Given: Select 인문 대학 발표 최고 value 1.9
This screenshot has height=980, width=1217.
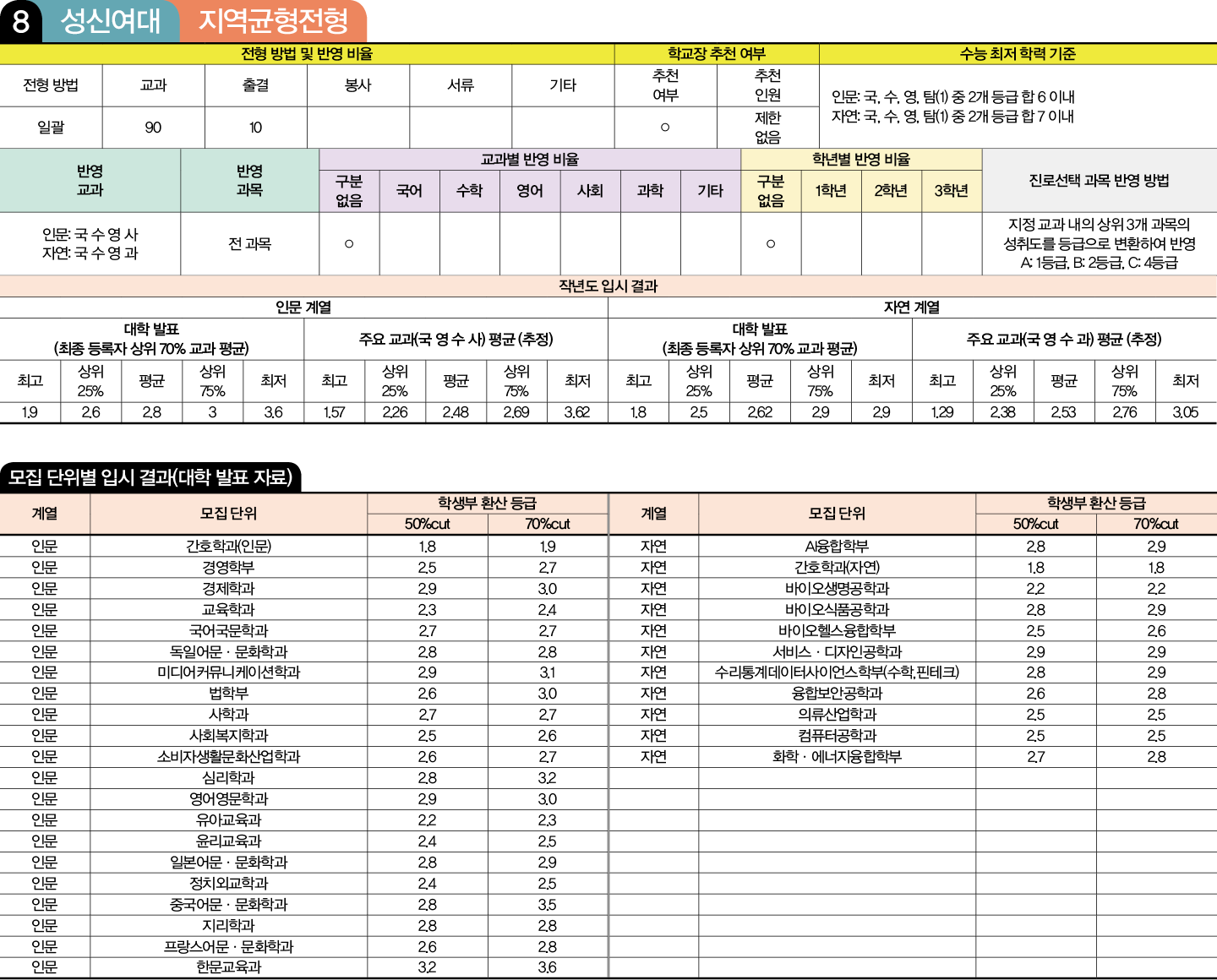Looking at the screenshot, I should tap(30, 412).
